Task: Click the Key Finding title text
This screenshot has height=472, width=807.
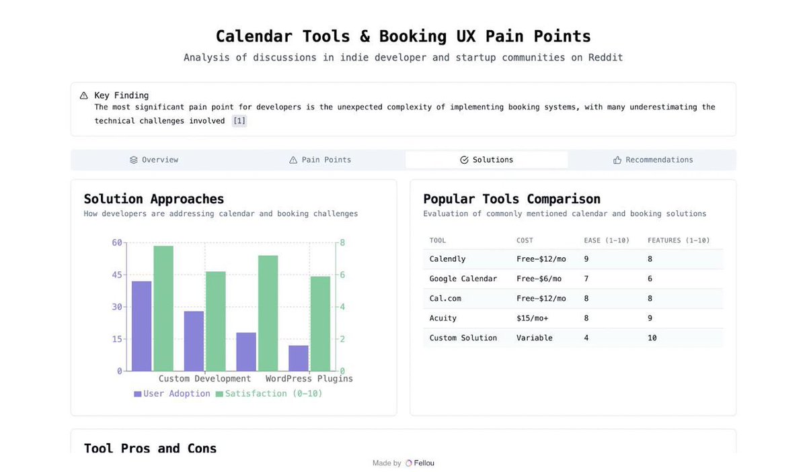Action: [122, 95]
